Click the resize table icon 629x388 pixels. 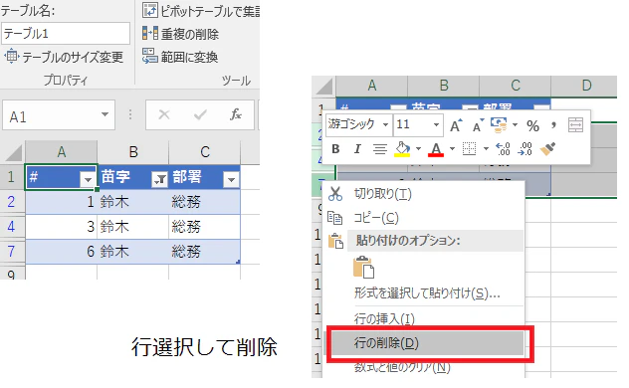click(11, 57)
